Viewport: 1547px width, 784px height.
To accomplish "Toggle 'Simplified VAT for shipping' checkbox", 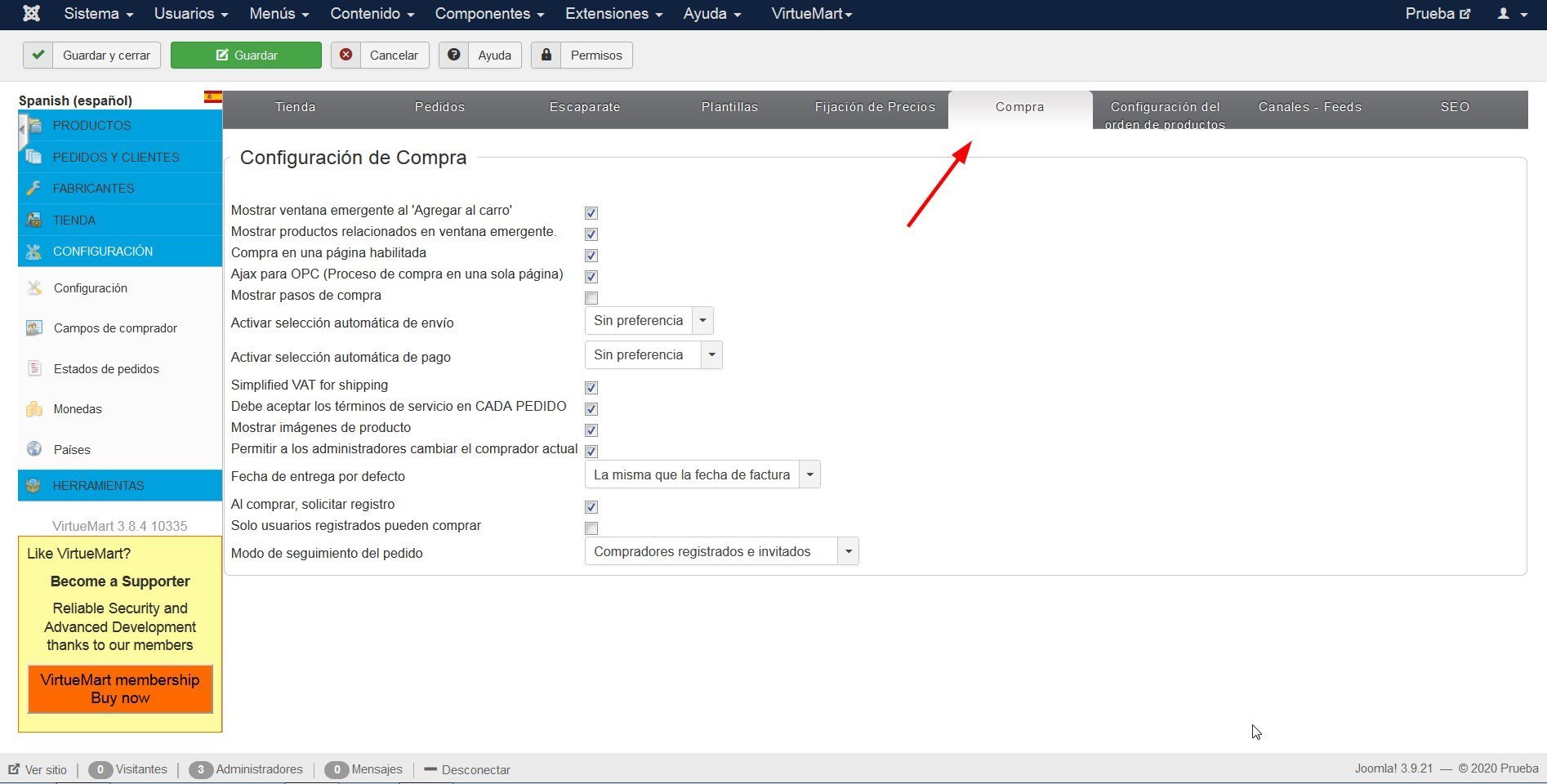I will click(591, 388).
